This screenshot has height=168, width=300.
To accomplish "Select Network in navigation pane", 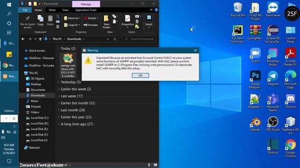I will [34, 147].
